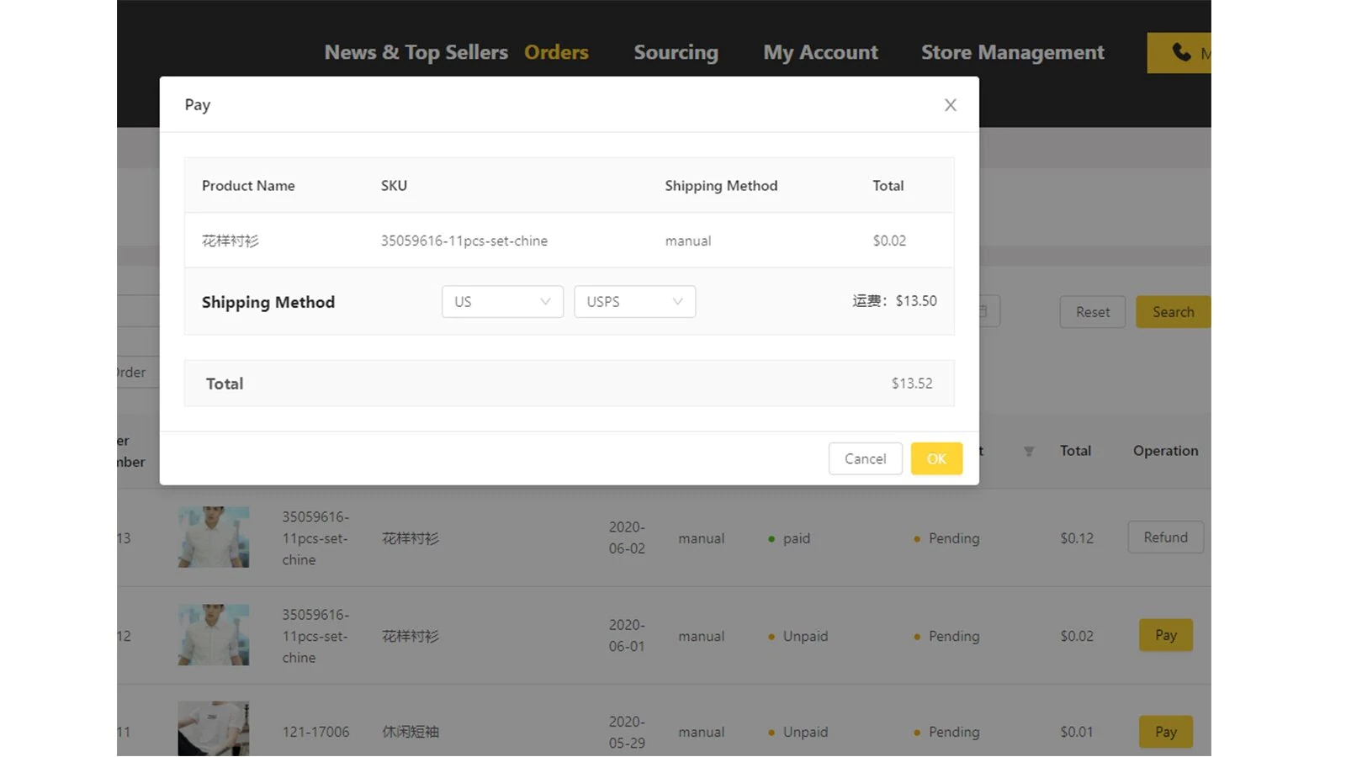This screenshot has width=1346, height=757.
Task: Click the phone icon in header
Action: pyautogui.click(x=1181, y=52)
